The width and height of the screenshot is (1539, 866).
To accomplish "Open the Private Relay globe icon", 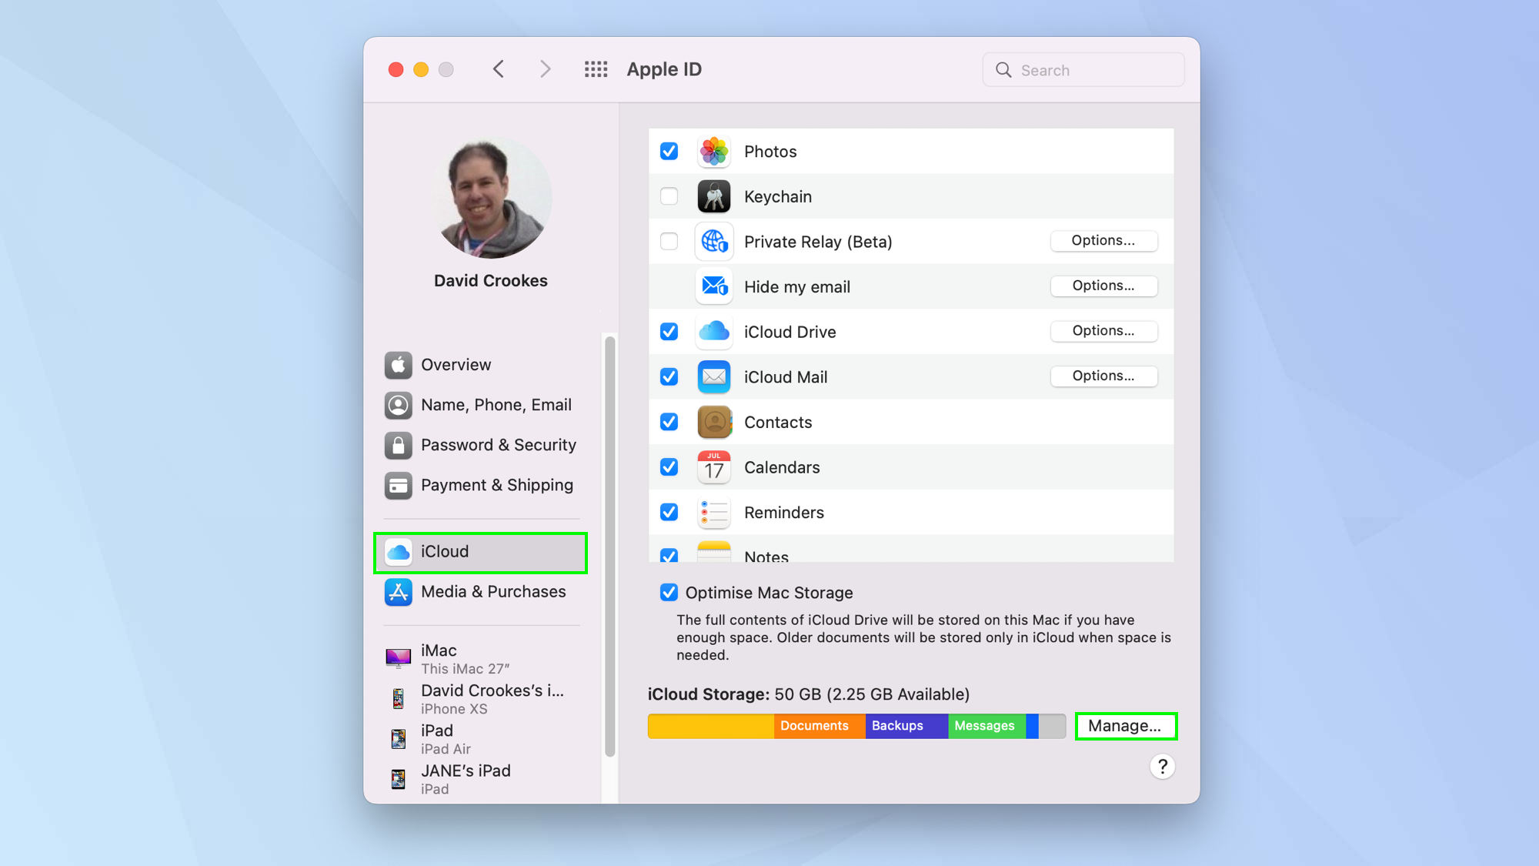I will [x=713, y=241].
